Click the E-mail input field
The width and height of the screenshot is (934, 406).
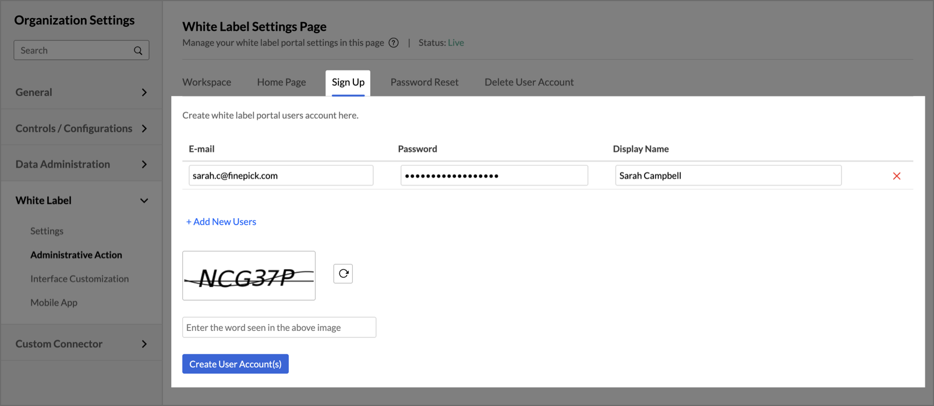point(281,176)
